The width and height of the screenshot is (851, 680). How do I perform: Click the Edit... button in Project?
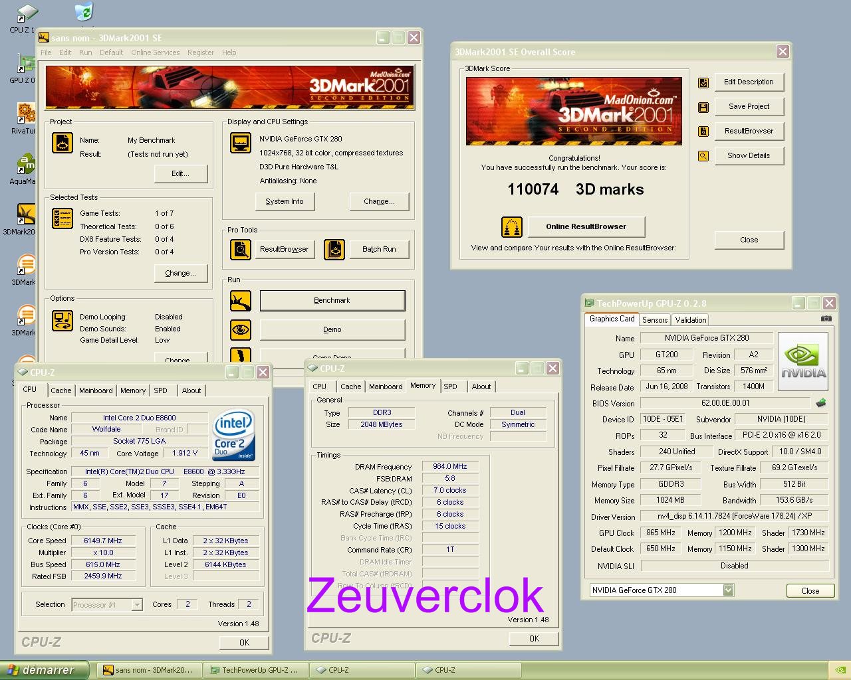click(x=181, y=173)
